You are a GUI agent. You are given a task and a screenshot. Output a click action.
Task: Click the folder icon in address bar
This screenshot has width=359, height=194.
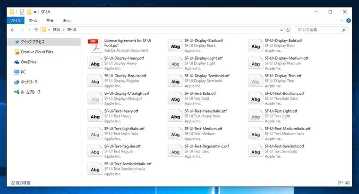click(x=43, y=30)
